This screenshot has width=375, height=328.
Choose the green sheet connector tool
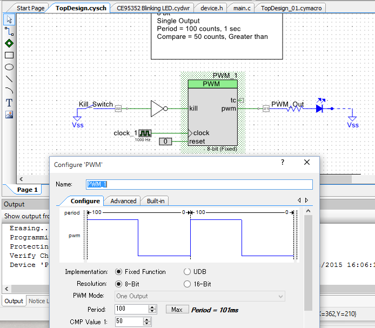9,43
